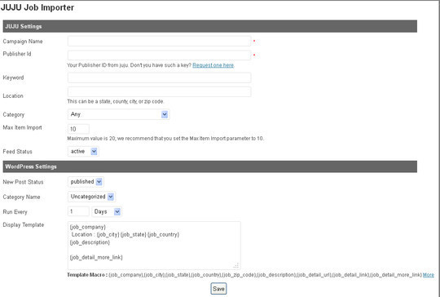Click the Publisher Id label
This screenshot has height=297, width=440.
(17, 54)
